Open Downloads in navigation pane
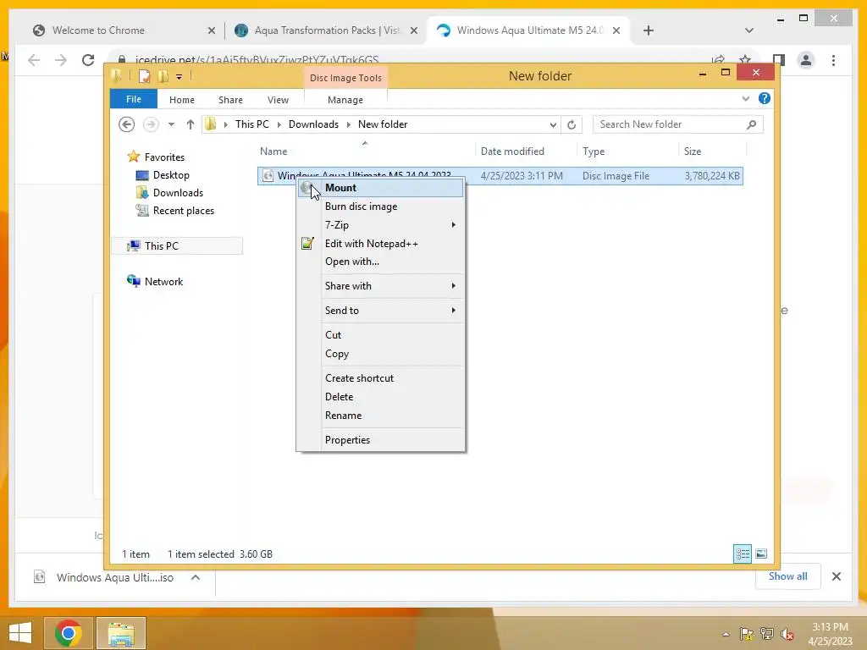 point(170,193)
